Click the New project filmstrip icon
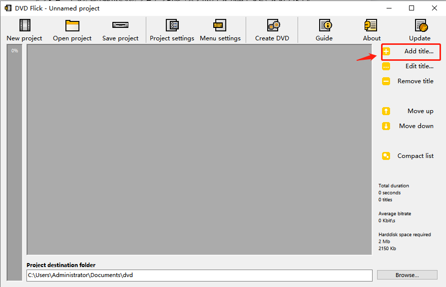 coord(25,25)
